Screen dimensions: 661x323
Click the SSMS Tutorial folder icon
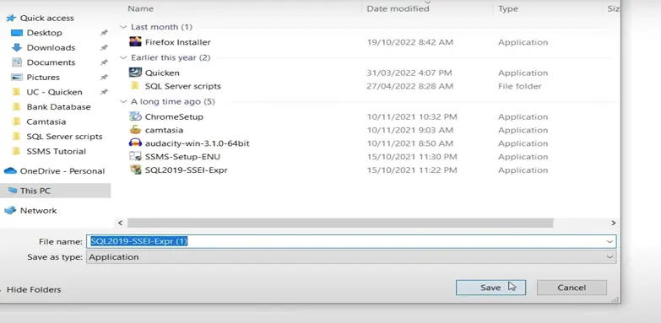16,151
